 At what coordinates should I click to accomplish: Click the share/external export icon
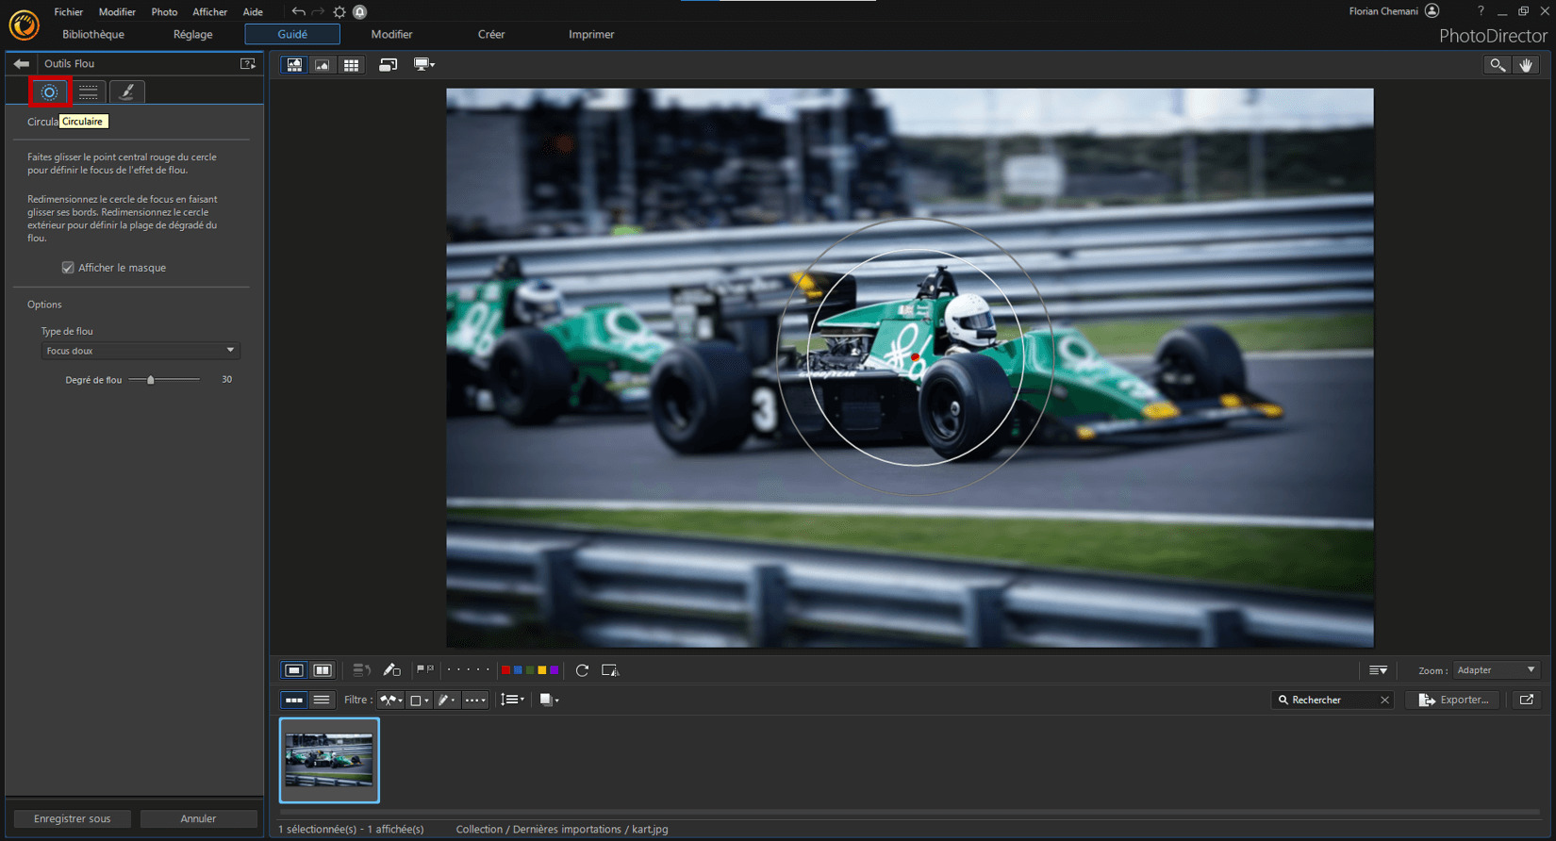pos(1527,700)
